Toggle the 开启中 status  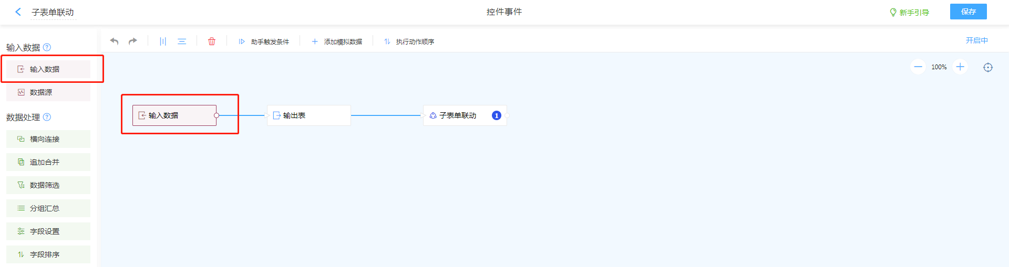pos(976,40)
